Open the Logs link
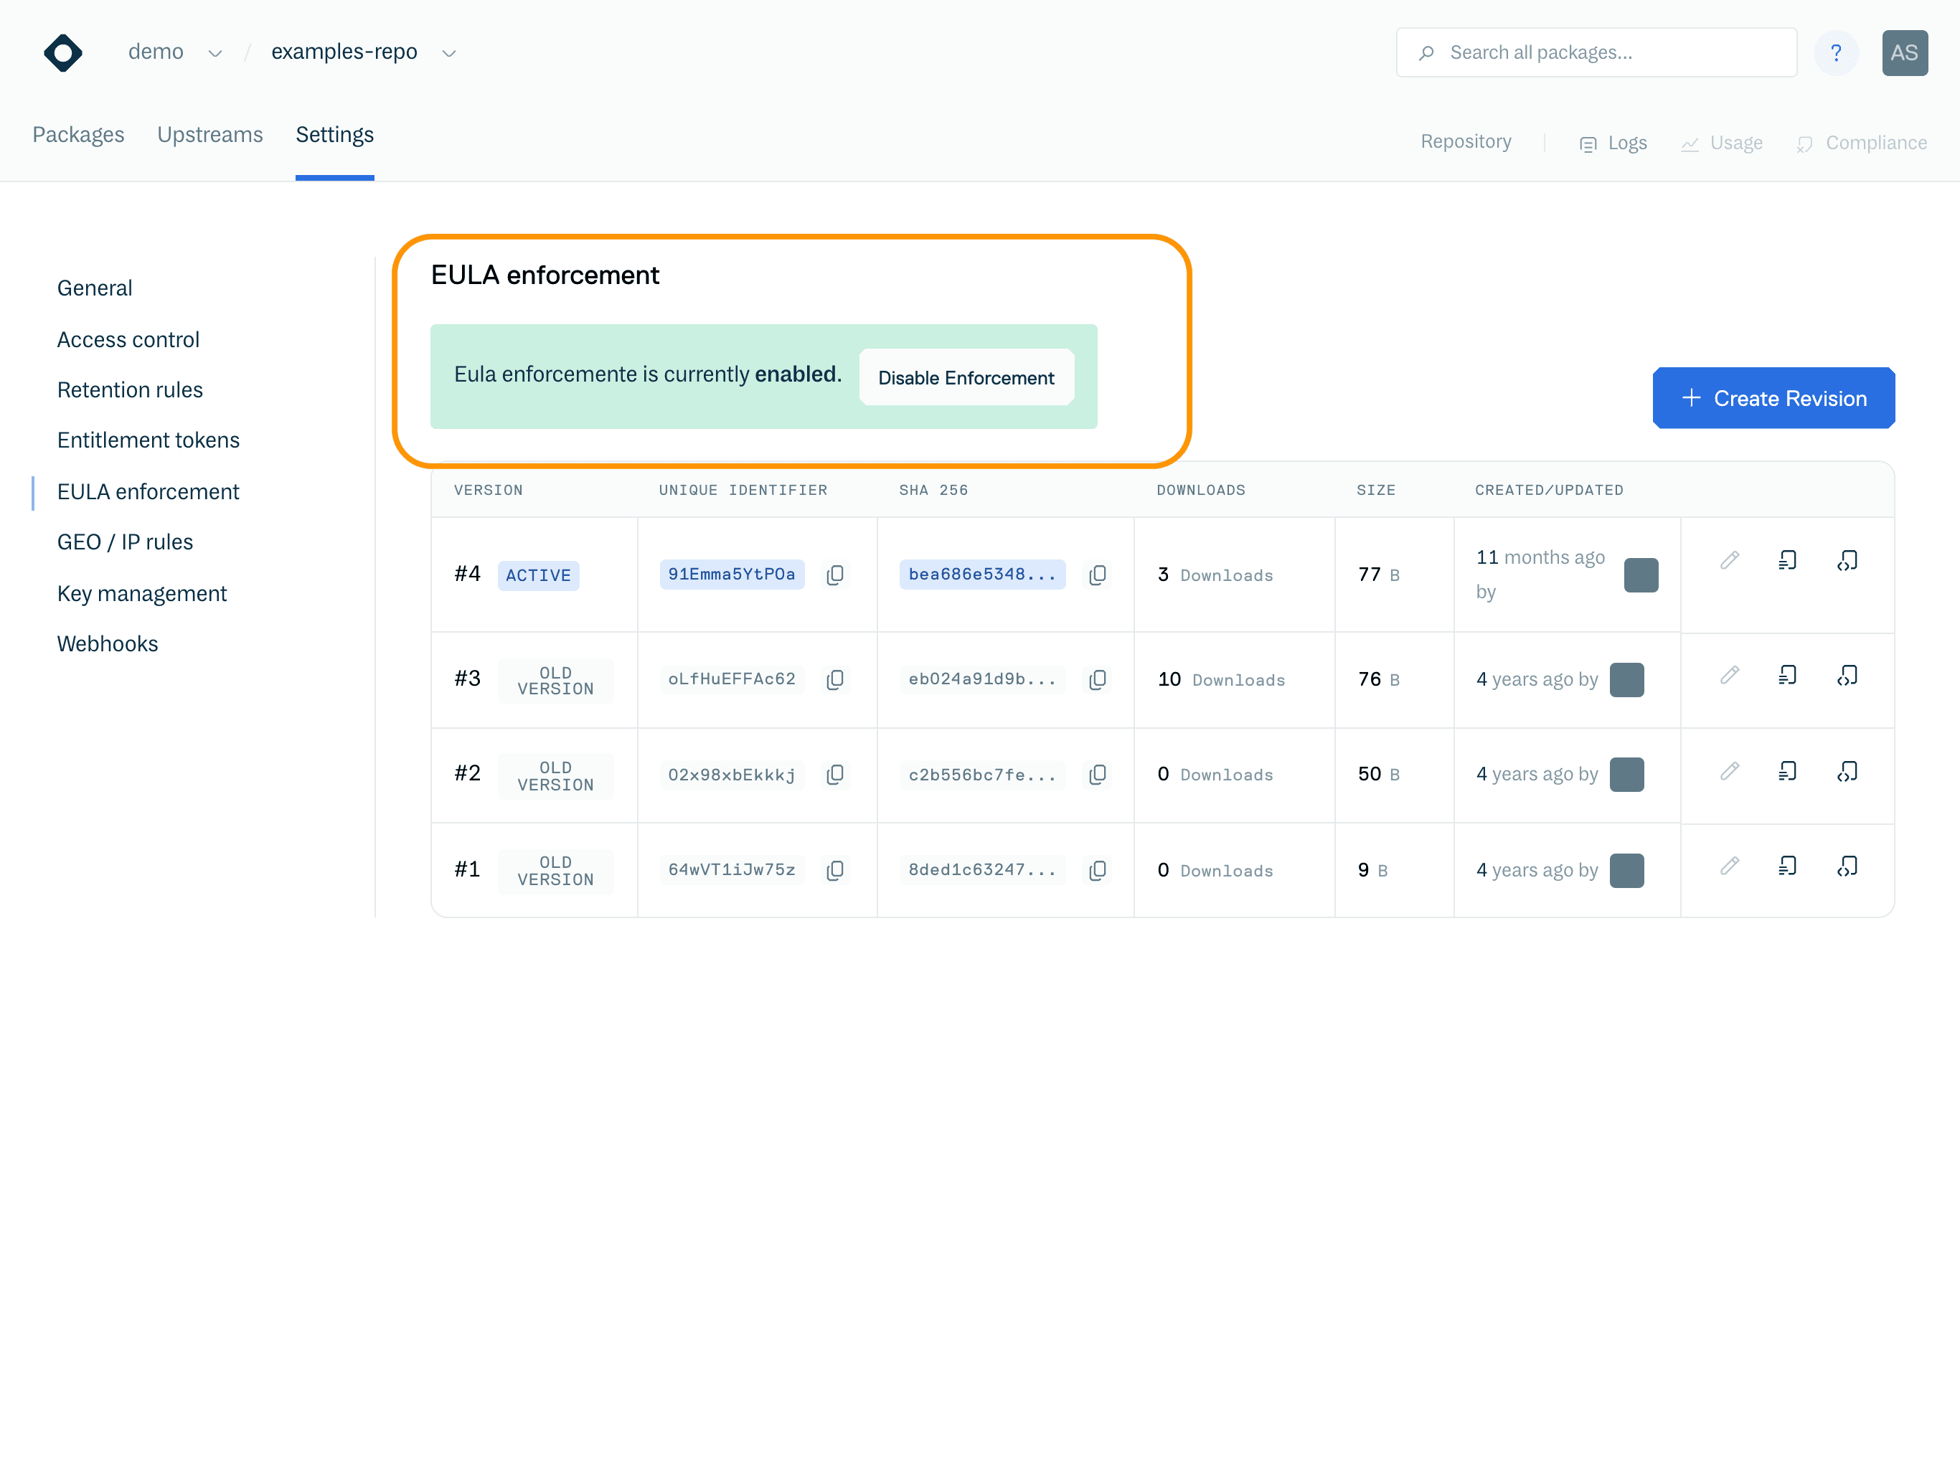The width and height of the screenshot is (1960, 1469). pos(1613,143)
